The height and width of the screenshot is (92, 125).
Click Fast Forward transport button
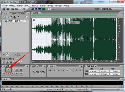(12, 74)
